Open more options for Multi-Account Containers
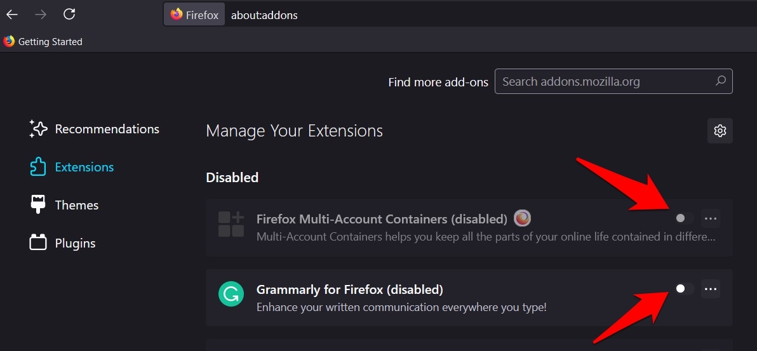Screen dimensions: 757x351 (x=711, y=218)
